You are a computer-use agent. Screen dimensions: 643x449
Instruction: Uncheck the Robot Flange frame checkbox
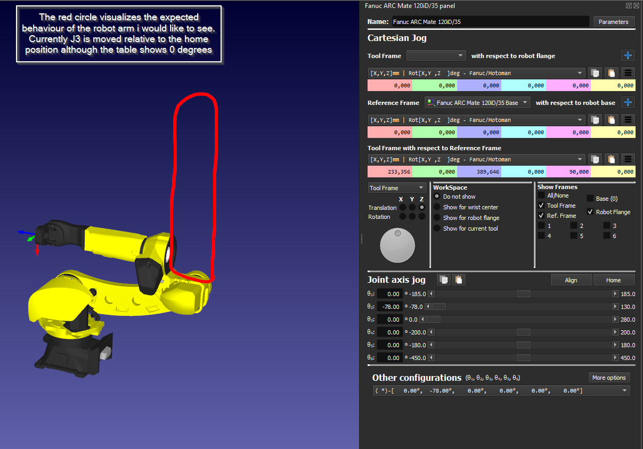coord(591,212)
